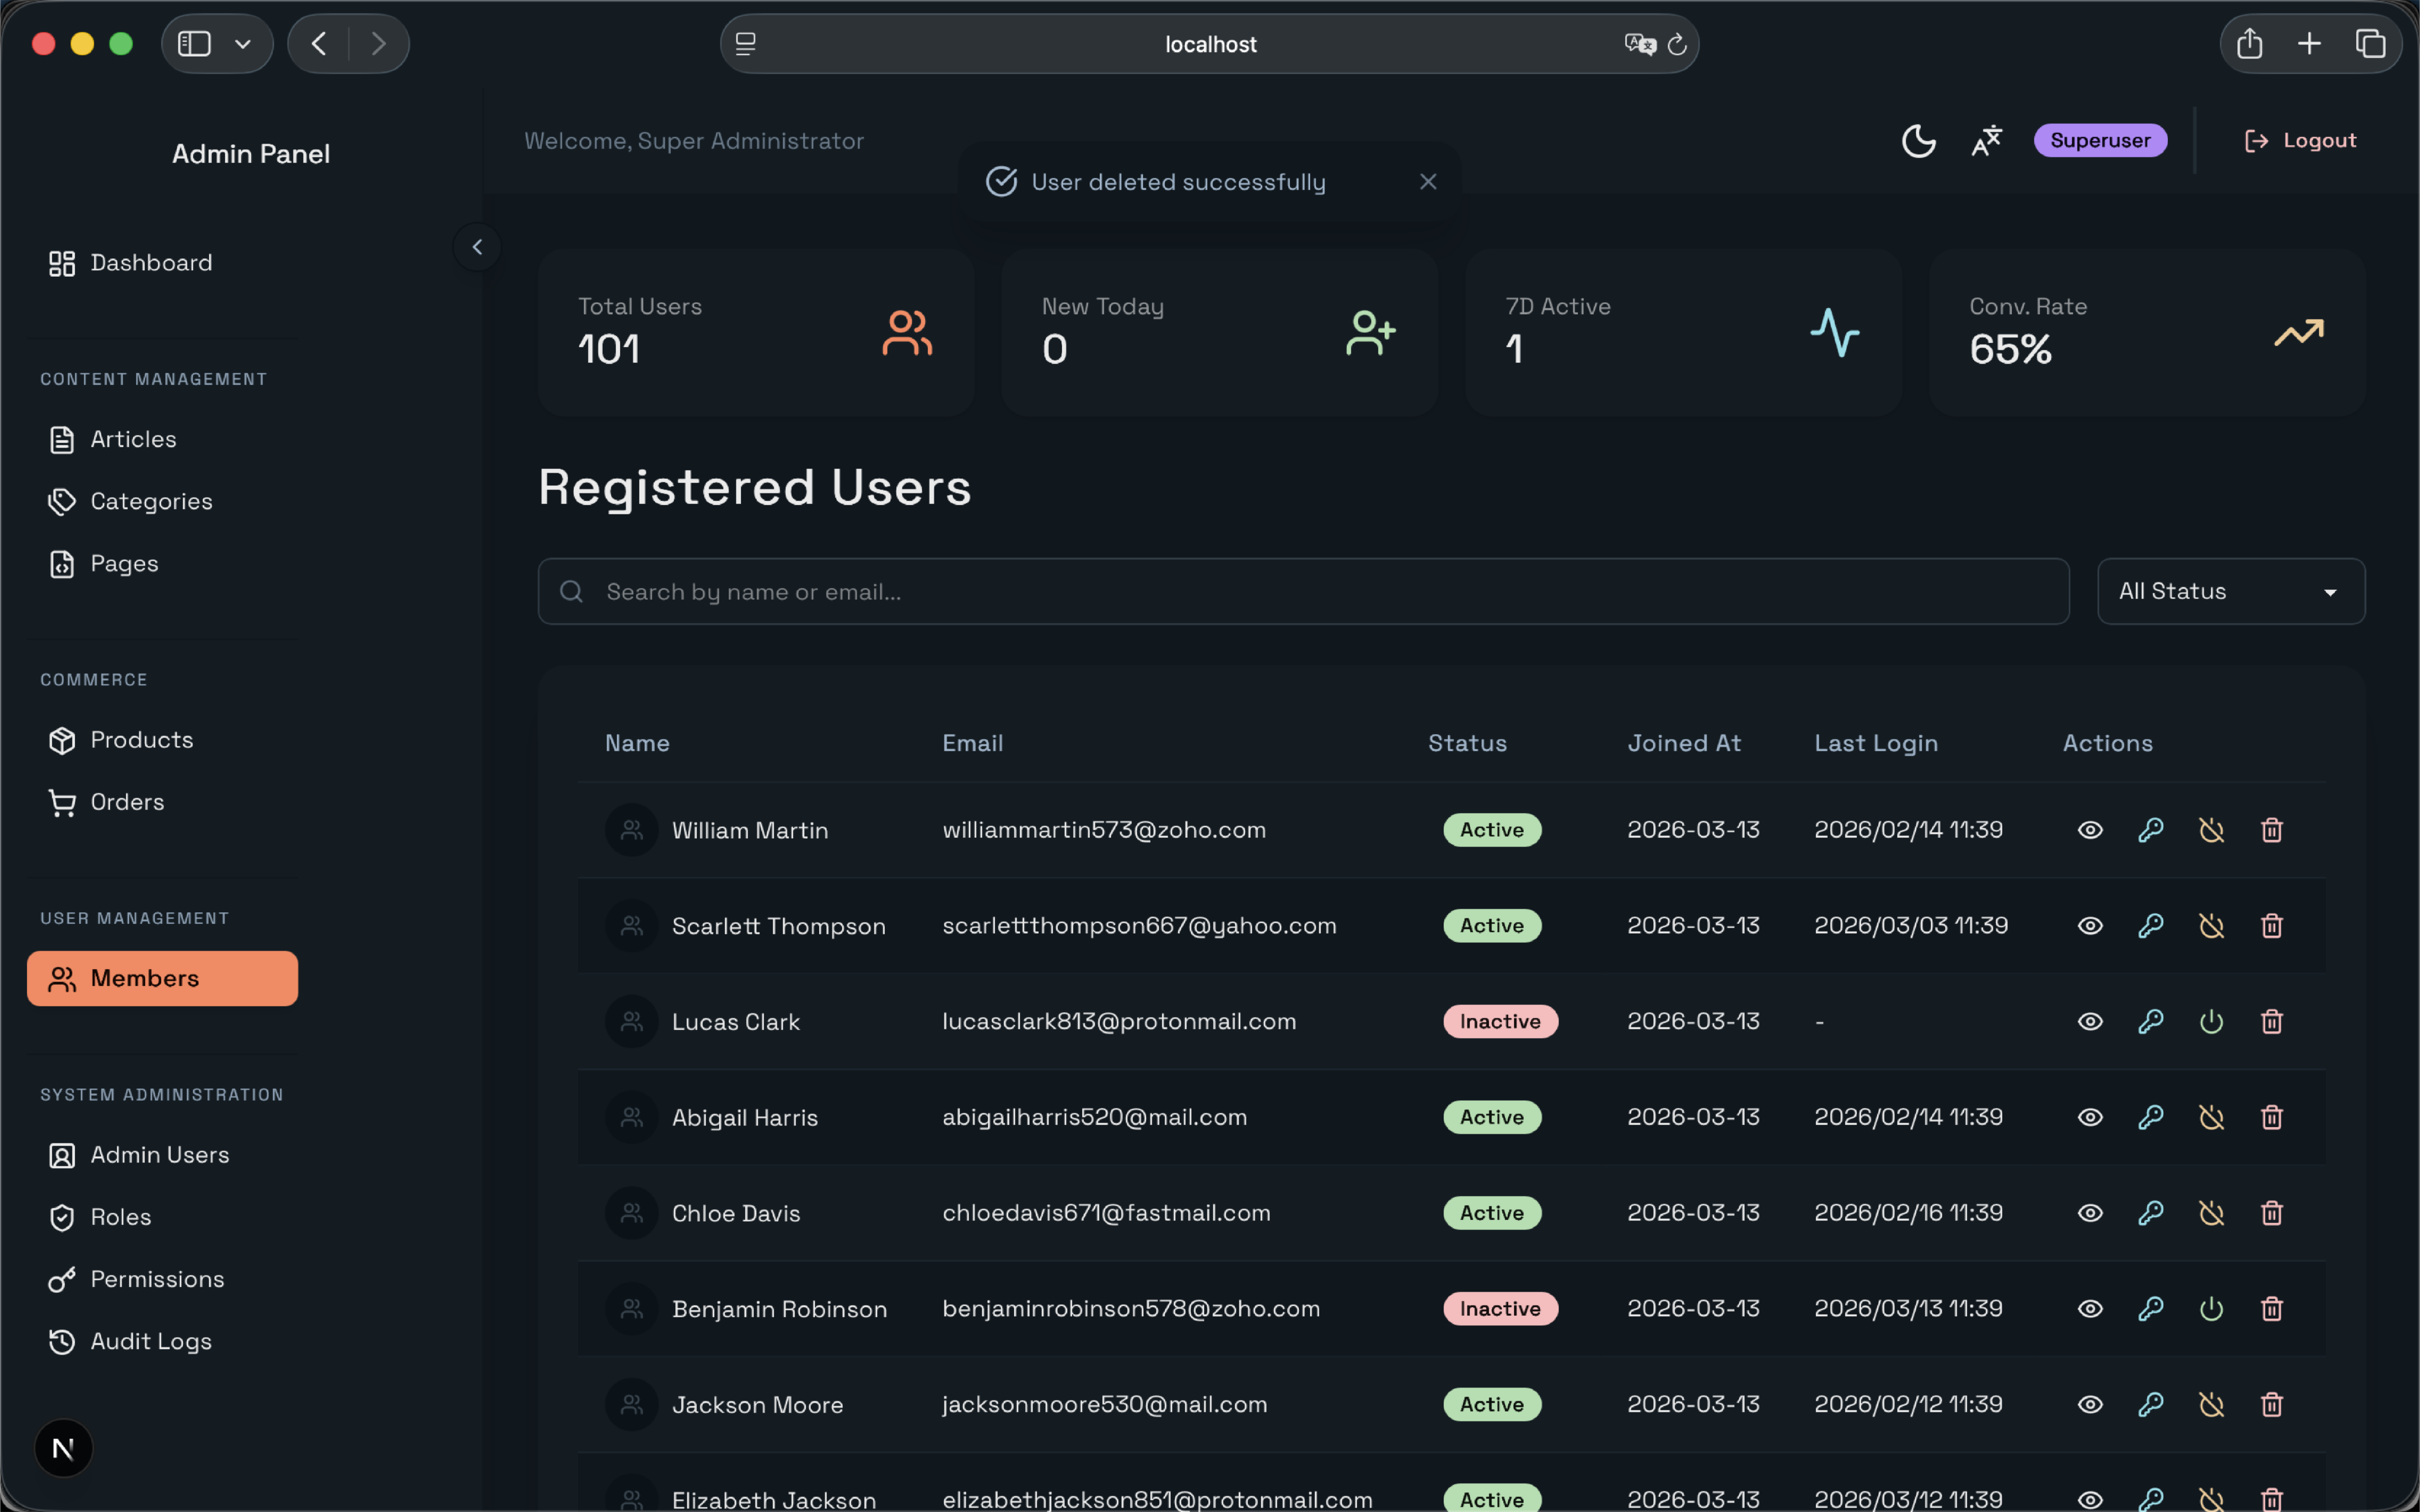Collapse the admin sidebar
The height and width of the screenshot is (1512, 2420).
[x=477, y=247]
